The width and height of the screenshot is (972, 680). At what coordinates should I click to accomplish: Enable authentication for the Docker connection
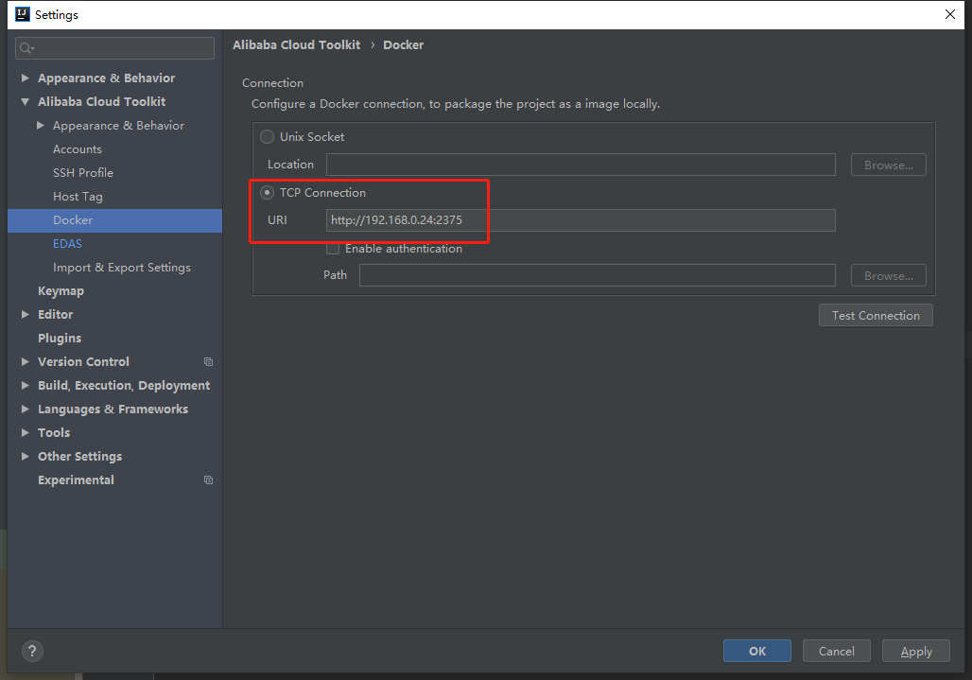coord(332,248)
